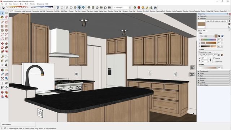The image size is (231, 130).
Task: Click the Saturation slider bar
Action: [209, 43]
